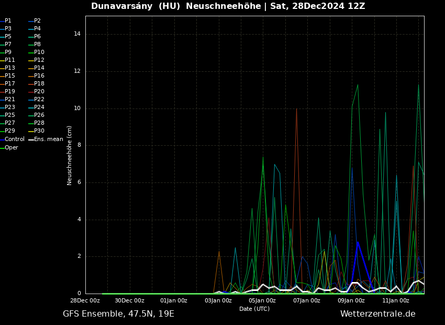Select the P18 legend entry

[39, 84]
